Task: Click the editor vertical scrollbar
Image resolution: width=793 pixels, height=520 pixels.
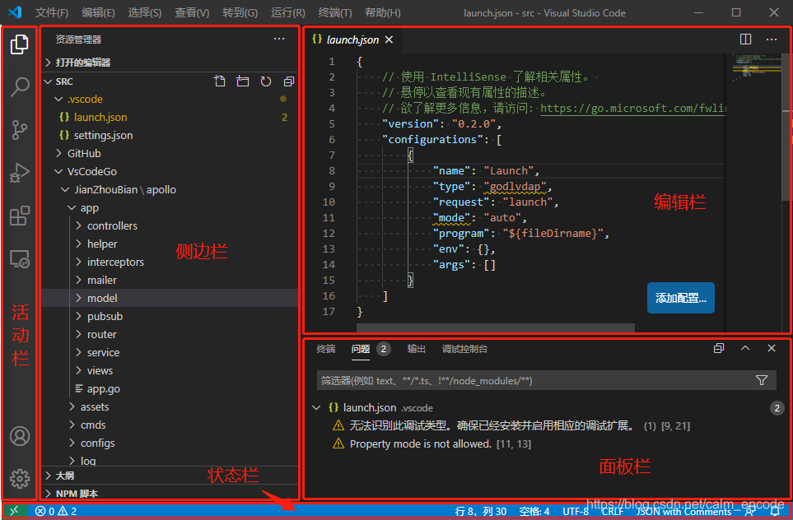Action: click(786, 127)
